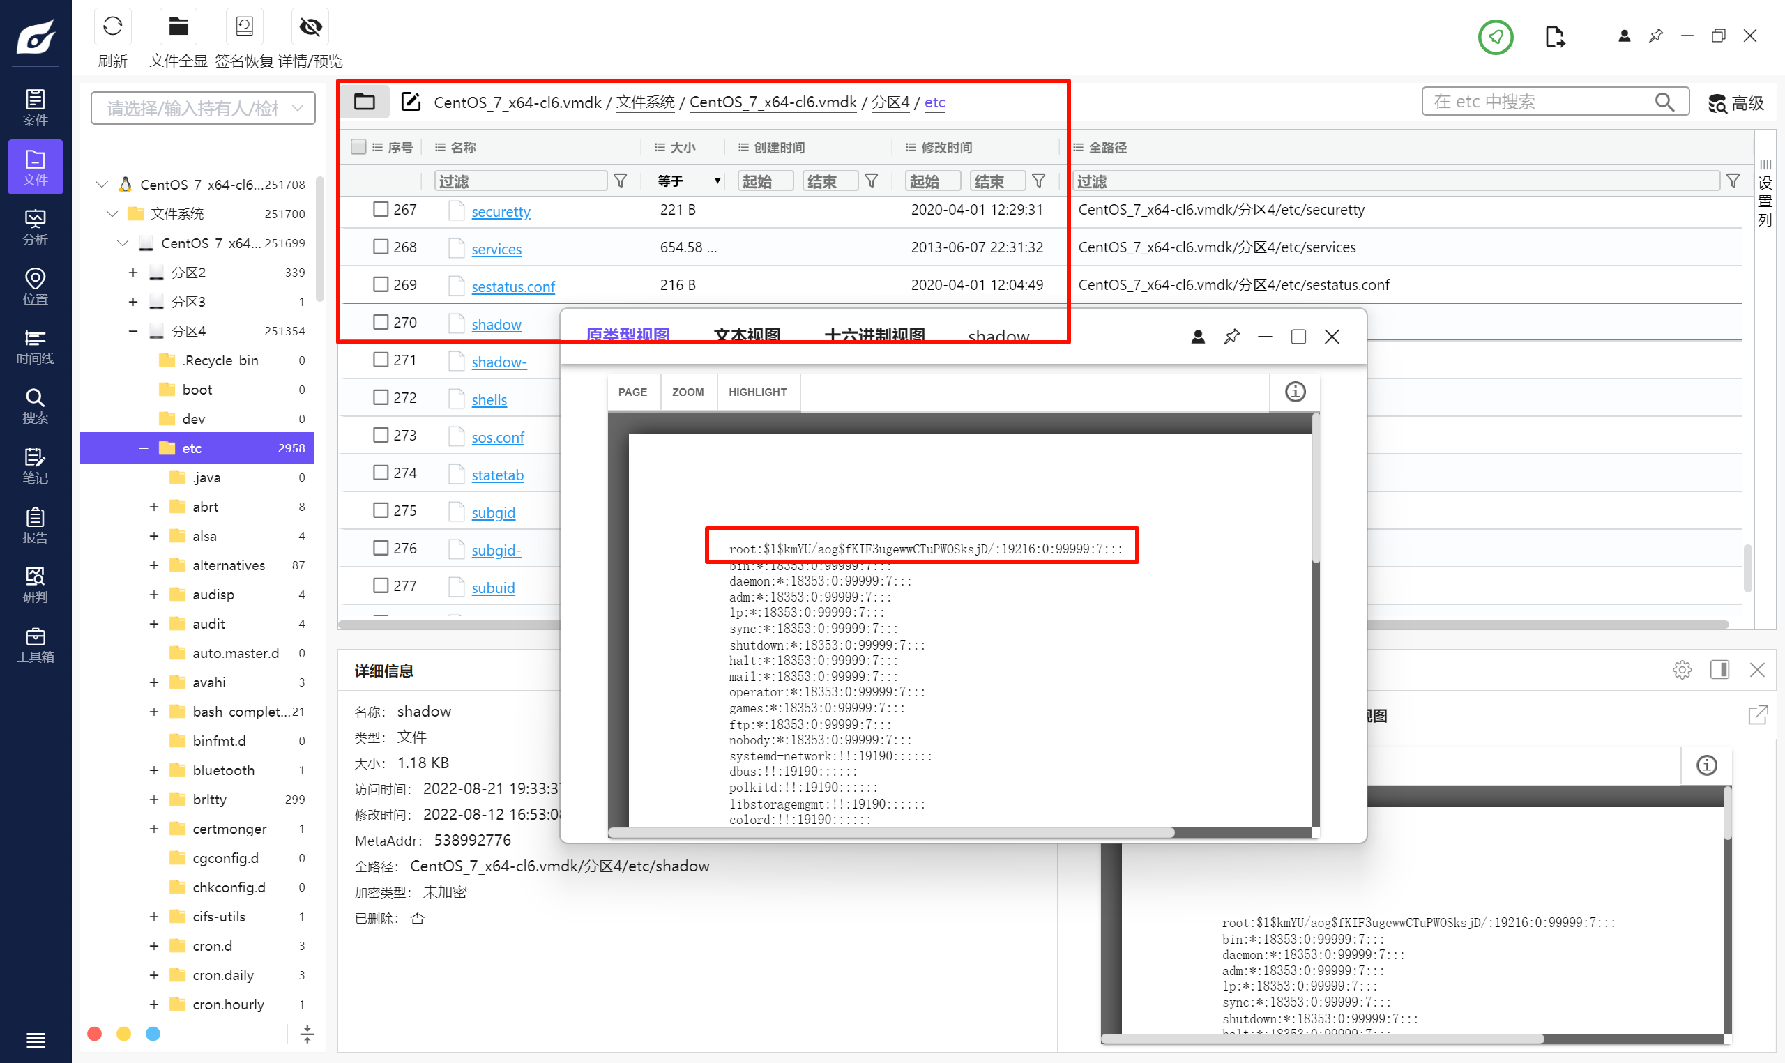Open the 工具箱 sidebar section

pos(35,645)
